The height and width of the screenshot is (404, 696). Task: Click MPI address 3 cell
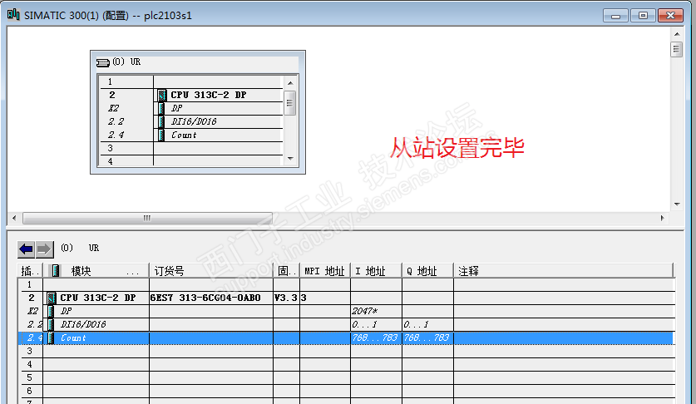point(325,298)
